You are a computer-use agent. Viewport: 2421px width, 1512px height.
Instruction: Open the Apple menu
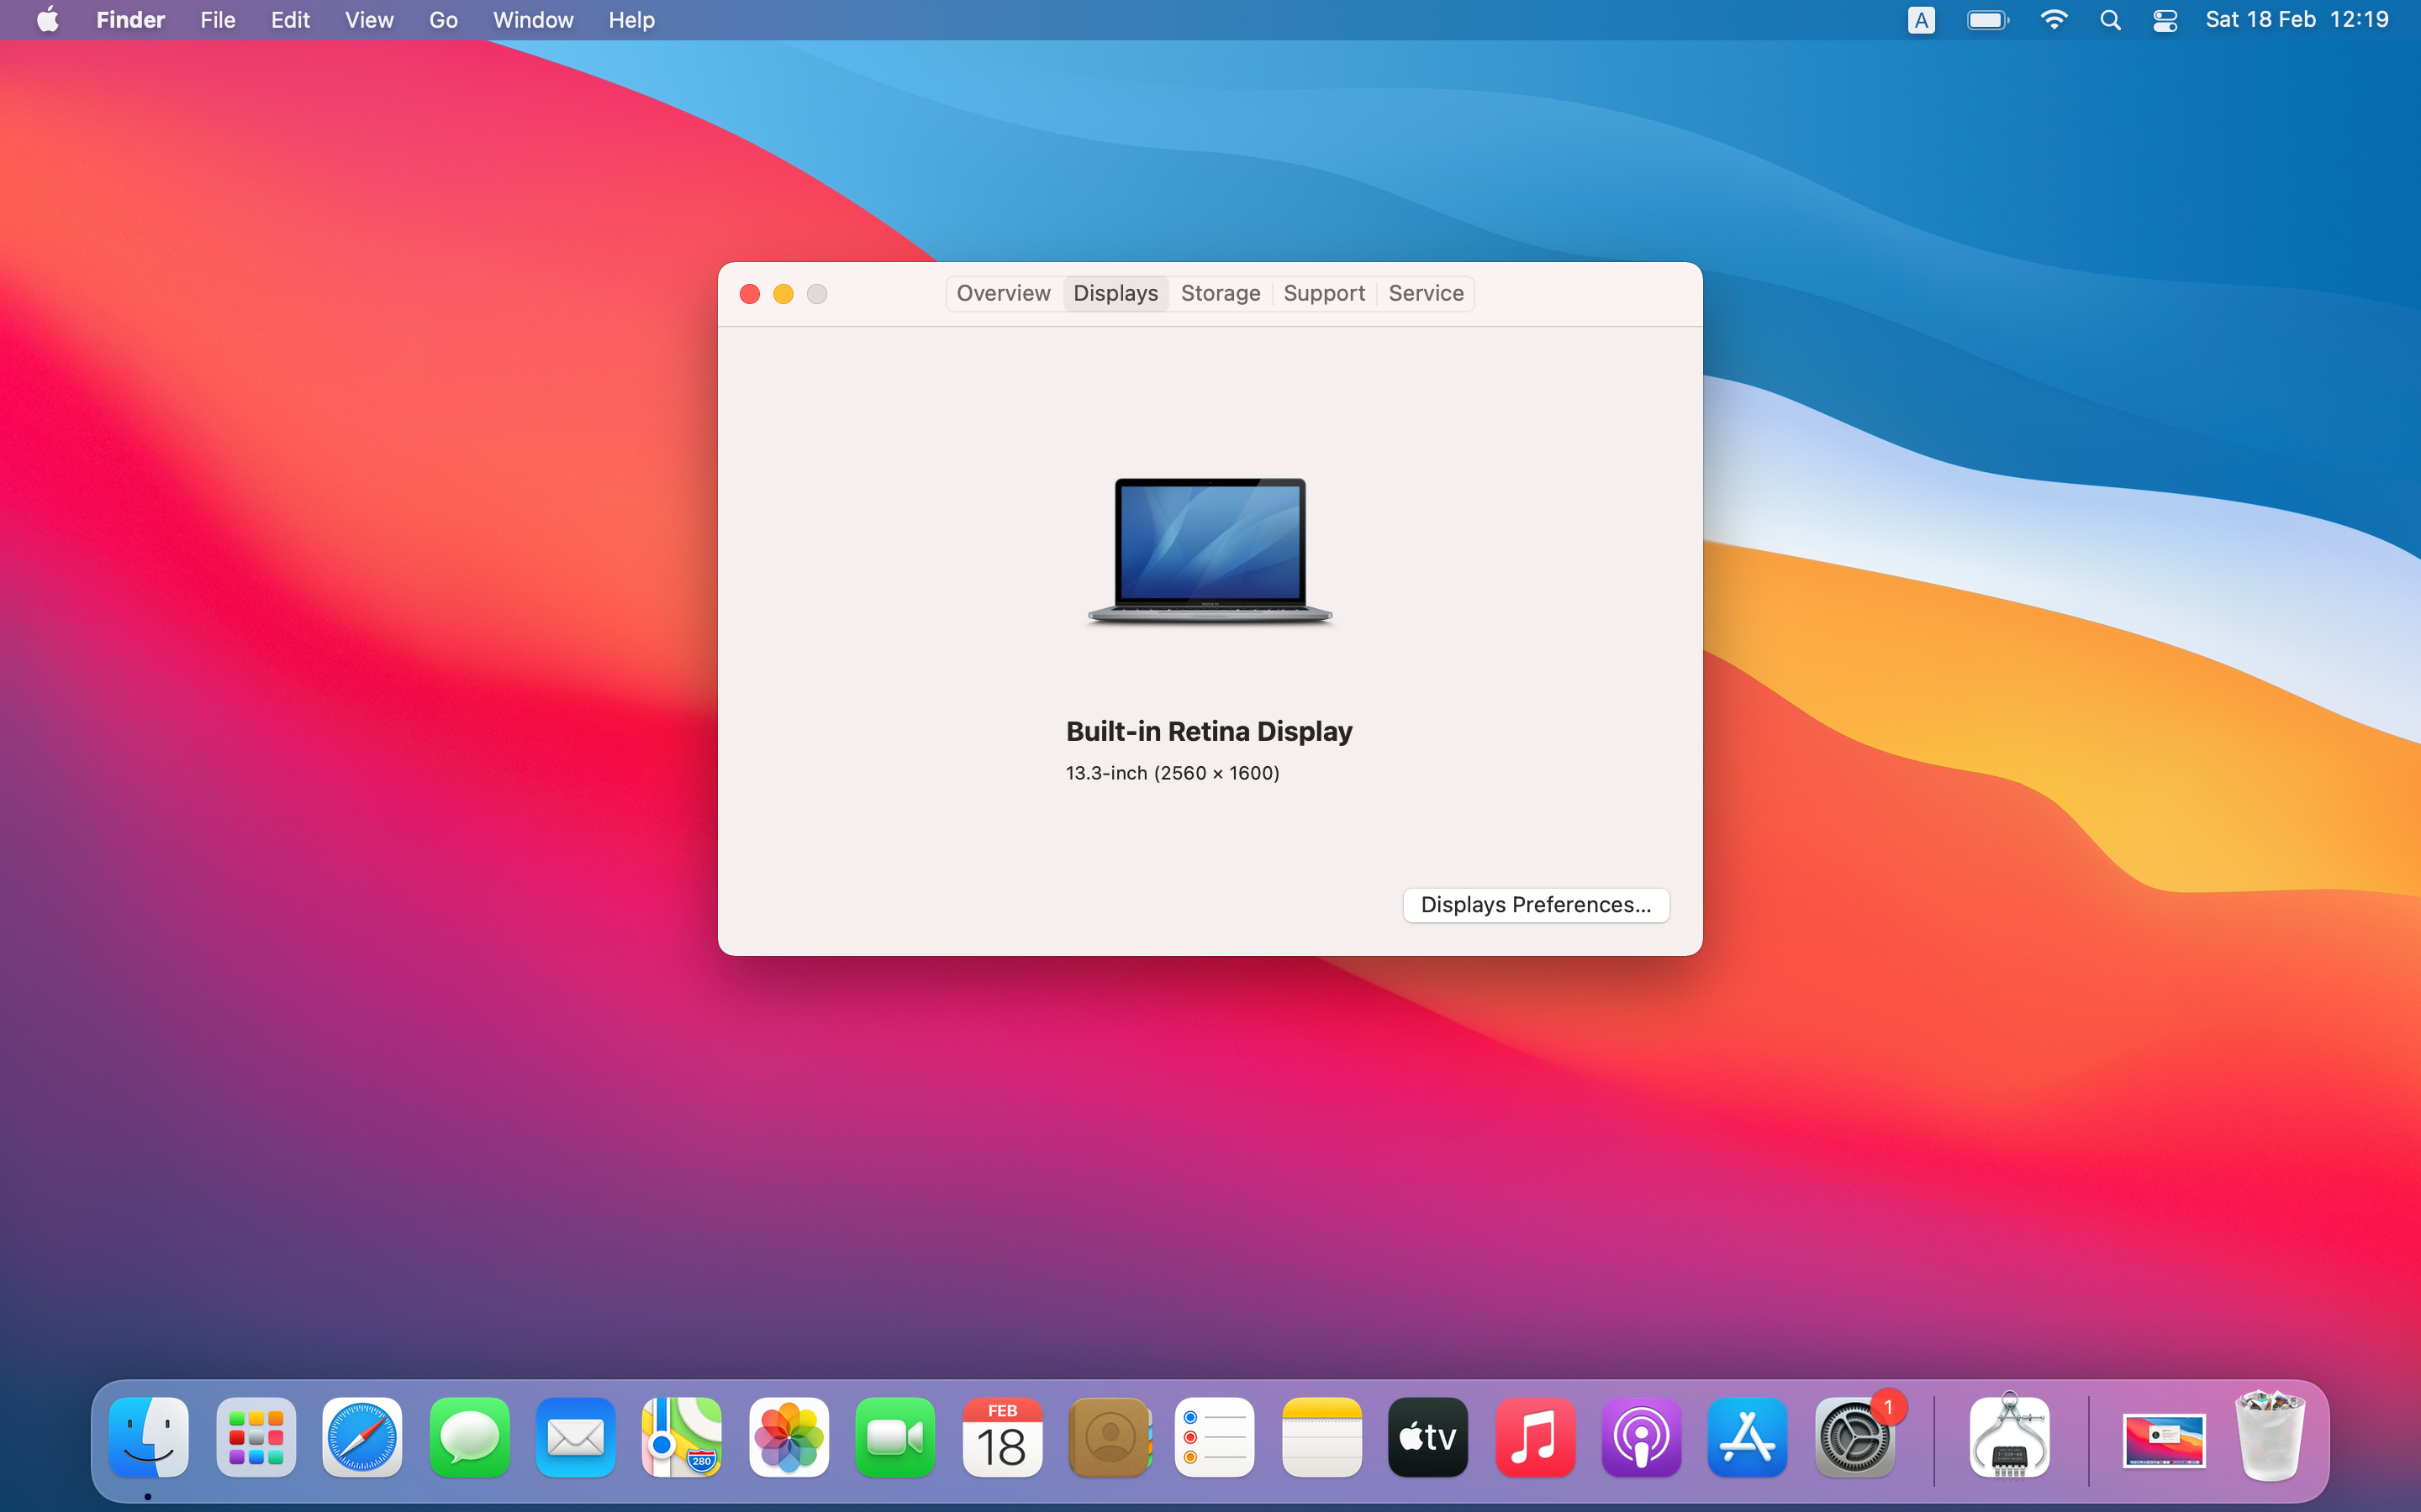(47, 20)
